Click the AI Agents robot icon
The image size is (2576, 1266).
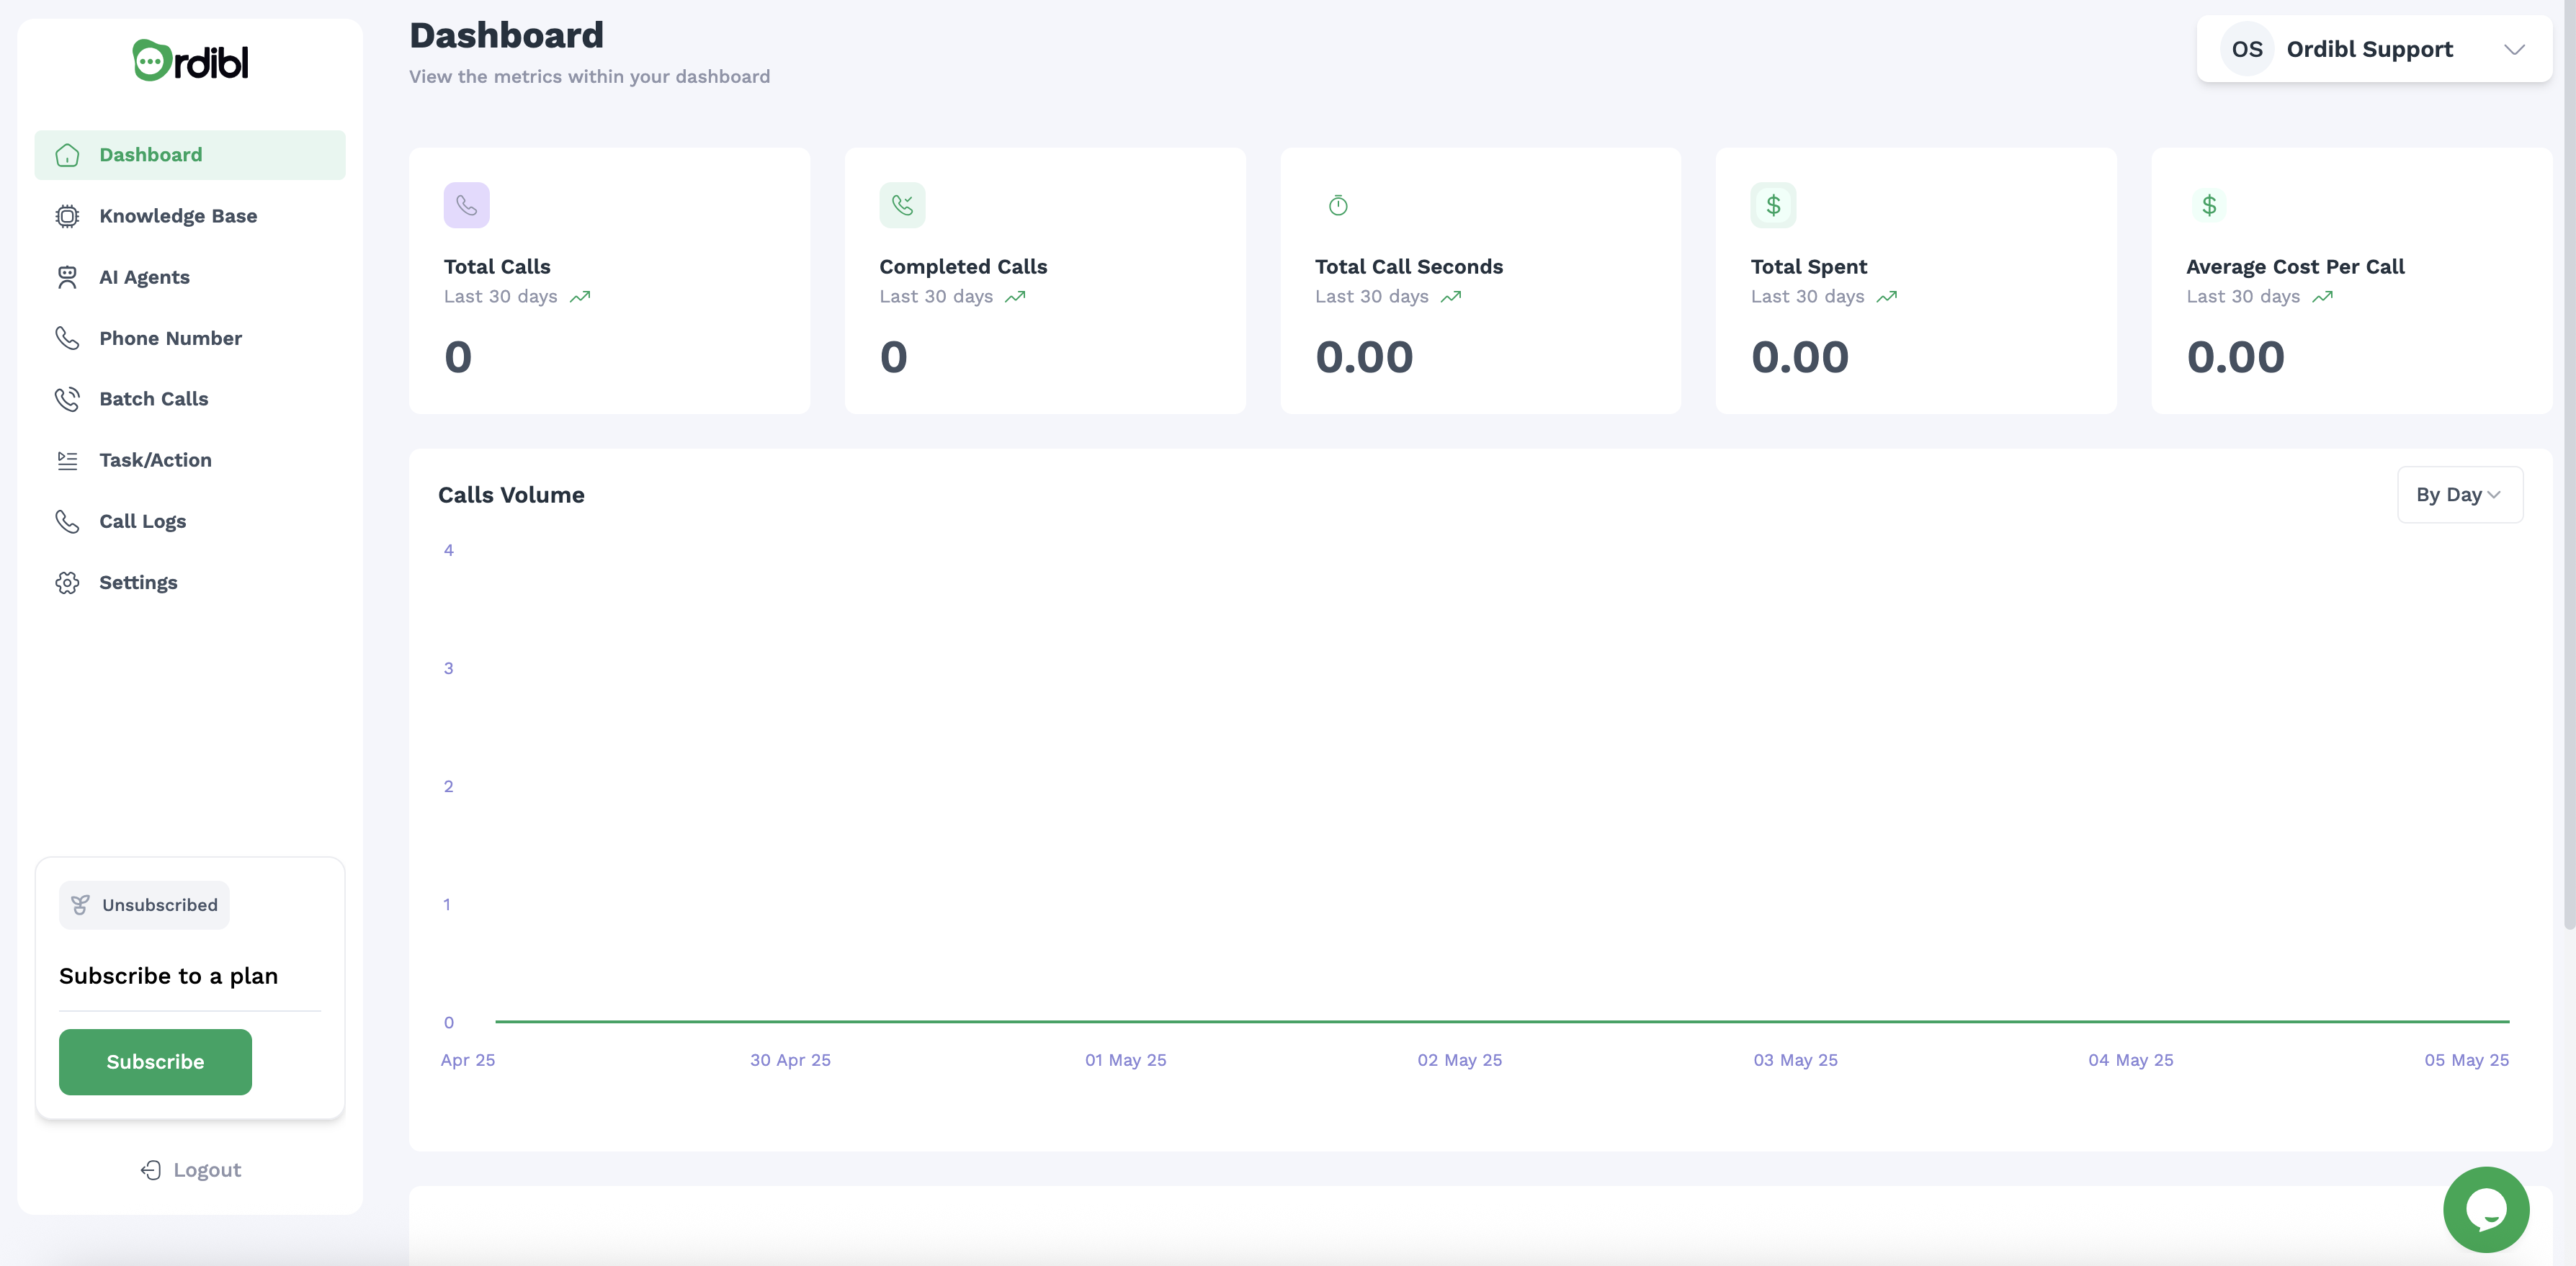click(67, 277)
